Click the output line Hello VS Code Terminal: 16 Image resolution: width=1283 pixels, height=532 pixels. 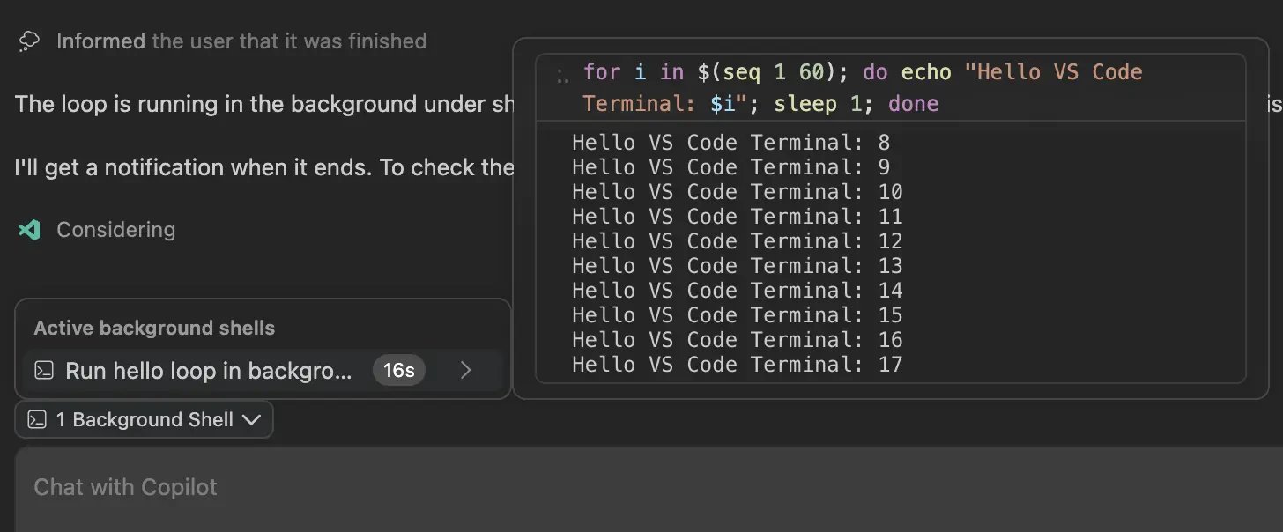738,340
